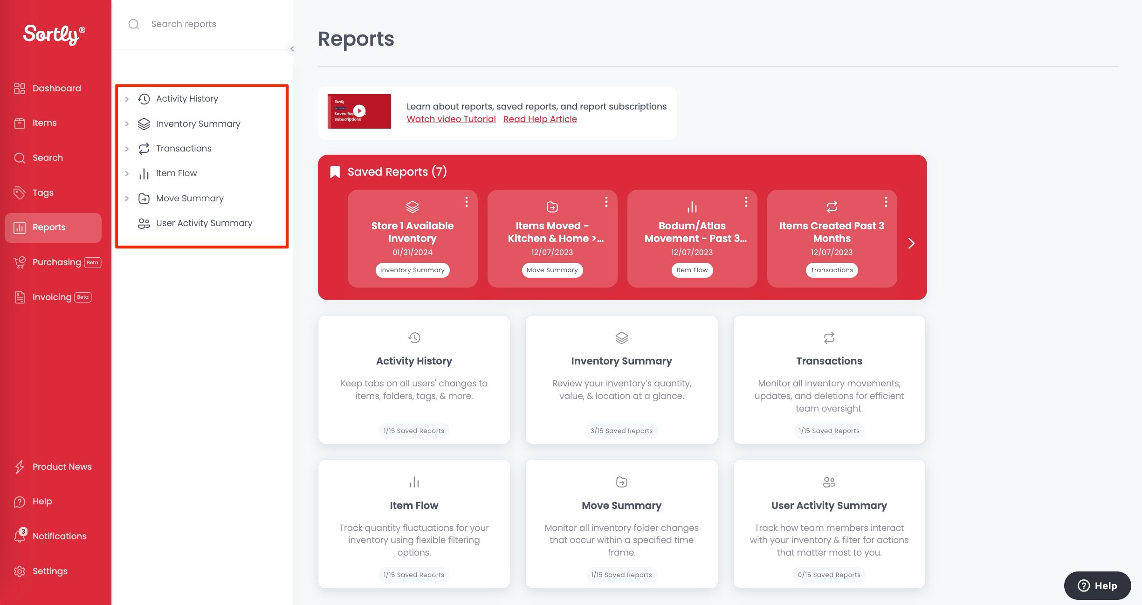Image resolution: width=1142 pixels, height=605 pixels.
Task: Open the Dashboard page from sidebar
Action: point(56,88)
